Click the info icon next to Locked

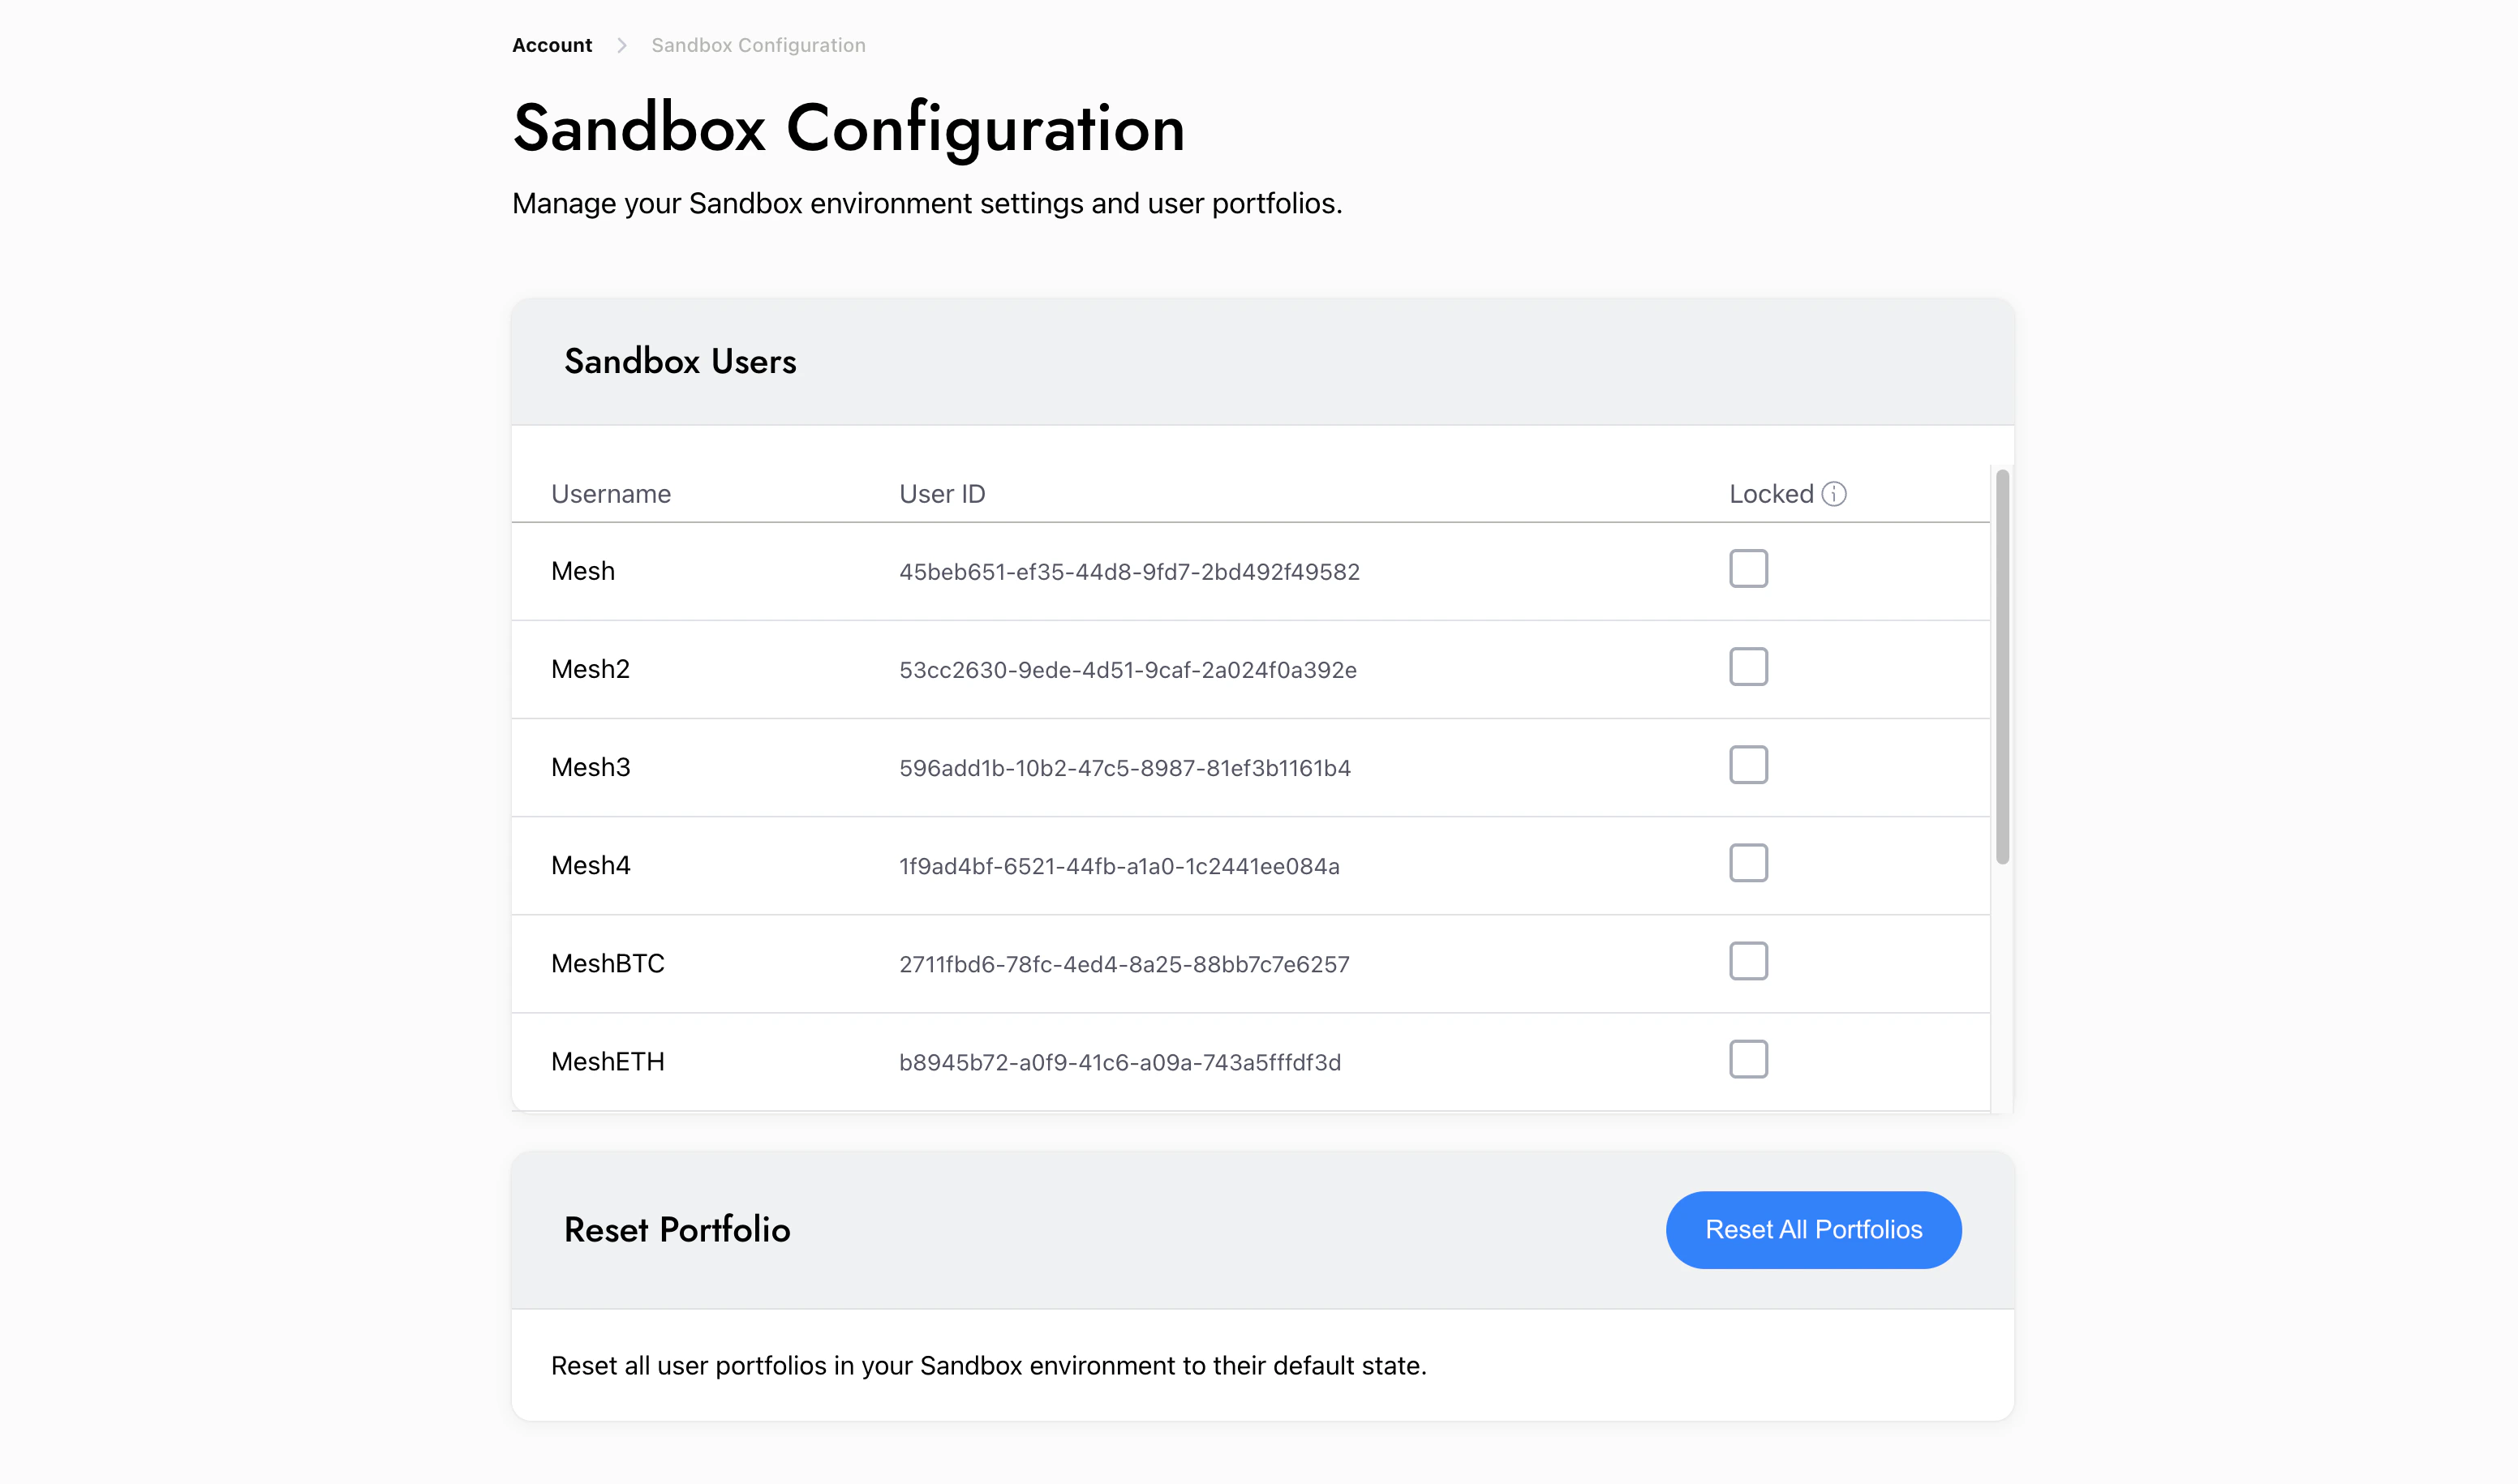coord(1833,494)
